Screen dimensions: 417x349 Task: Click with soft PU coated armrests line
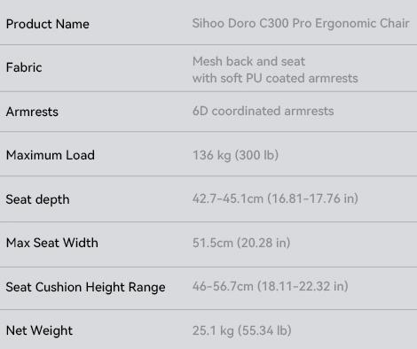275,78
